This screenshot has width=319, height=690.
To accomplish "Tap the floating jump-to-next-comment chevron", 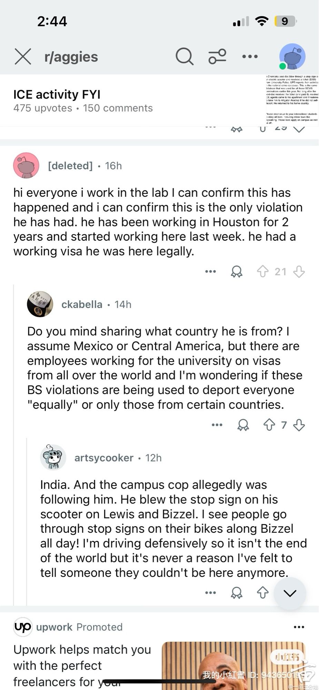I will 290,593.
